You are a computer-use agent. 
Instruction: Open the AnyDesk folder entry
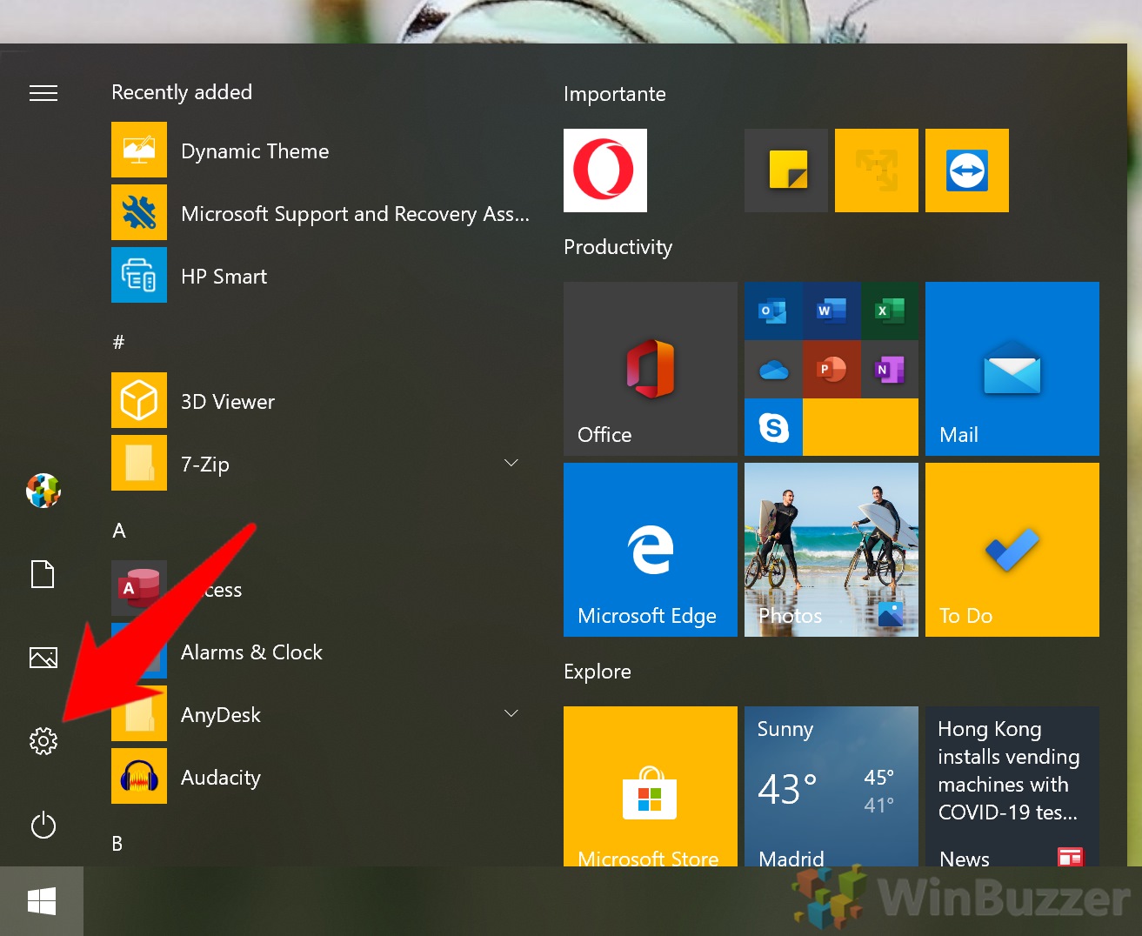[320, 714]
